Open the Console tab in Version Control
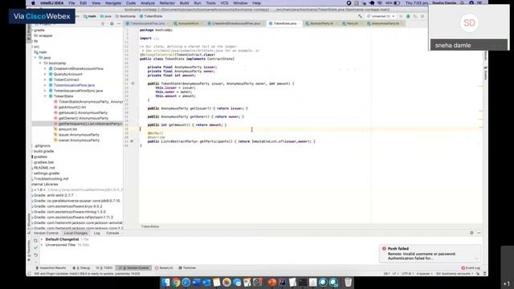The image size is (514, 289). (112, 233)
